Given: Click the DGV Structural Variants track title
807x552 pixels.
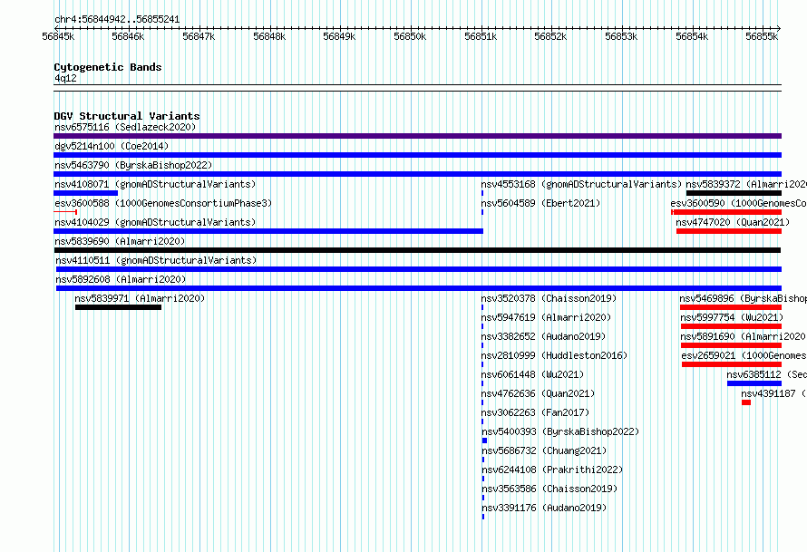Looking at the screenshot, I should pyautogui.click(x=127, y=116).
